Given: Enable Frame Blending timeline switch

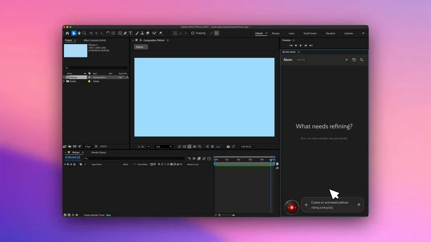Looking at the screenshot, I should click(199, 158).
